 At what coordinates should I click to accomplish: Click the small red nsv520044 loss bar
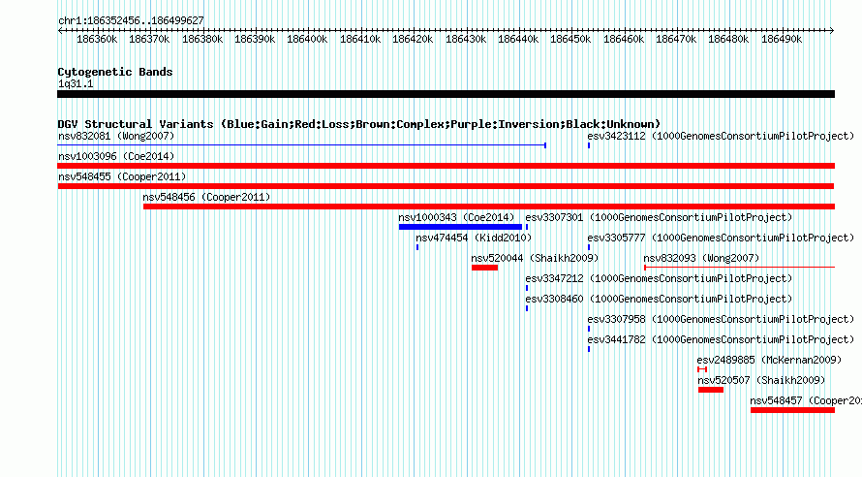pos(484,268)
